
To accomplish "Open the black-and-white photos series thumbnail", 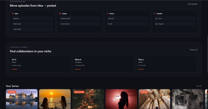I will pyautogui.click(x=187, y=99).
